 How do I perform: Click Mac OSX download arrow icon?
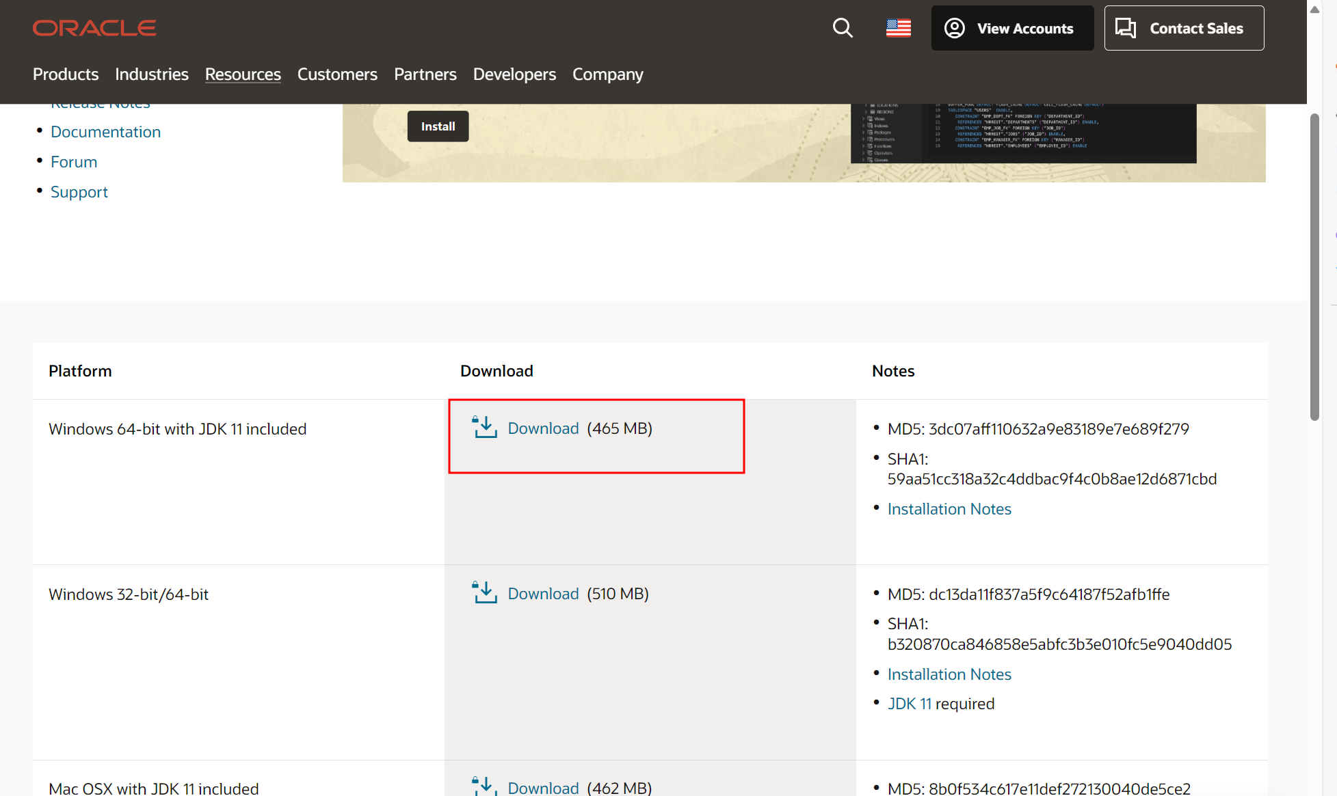pos(484,786)
